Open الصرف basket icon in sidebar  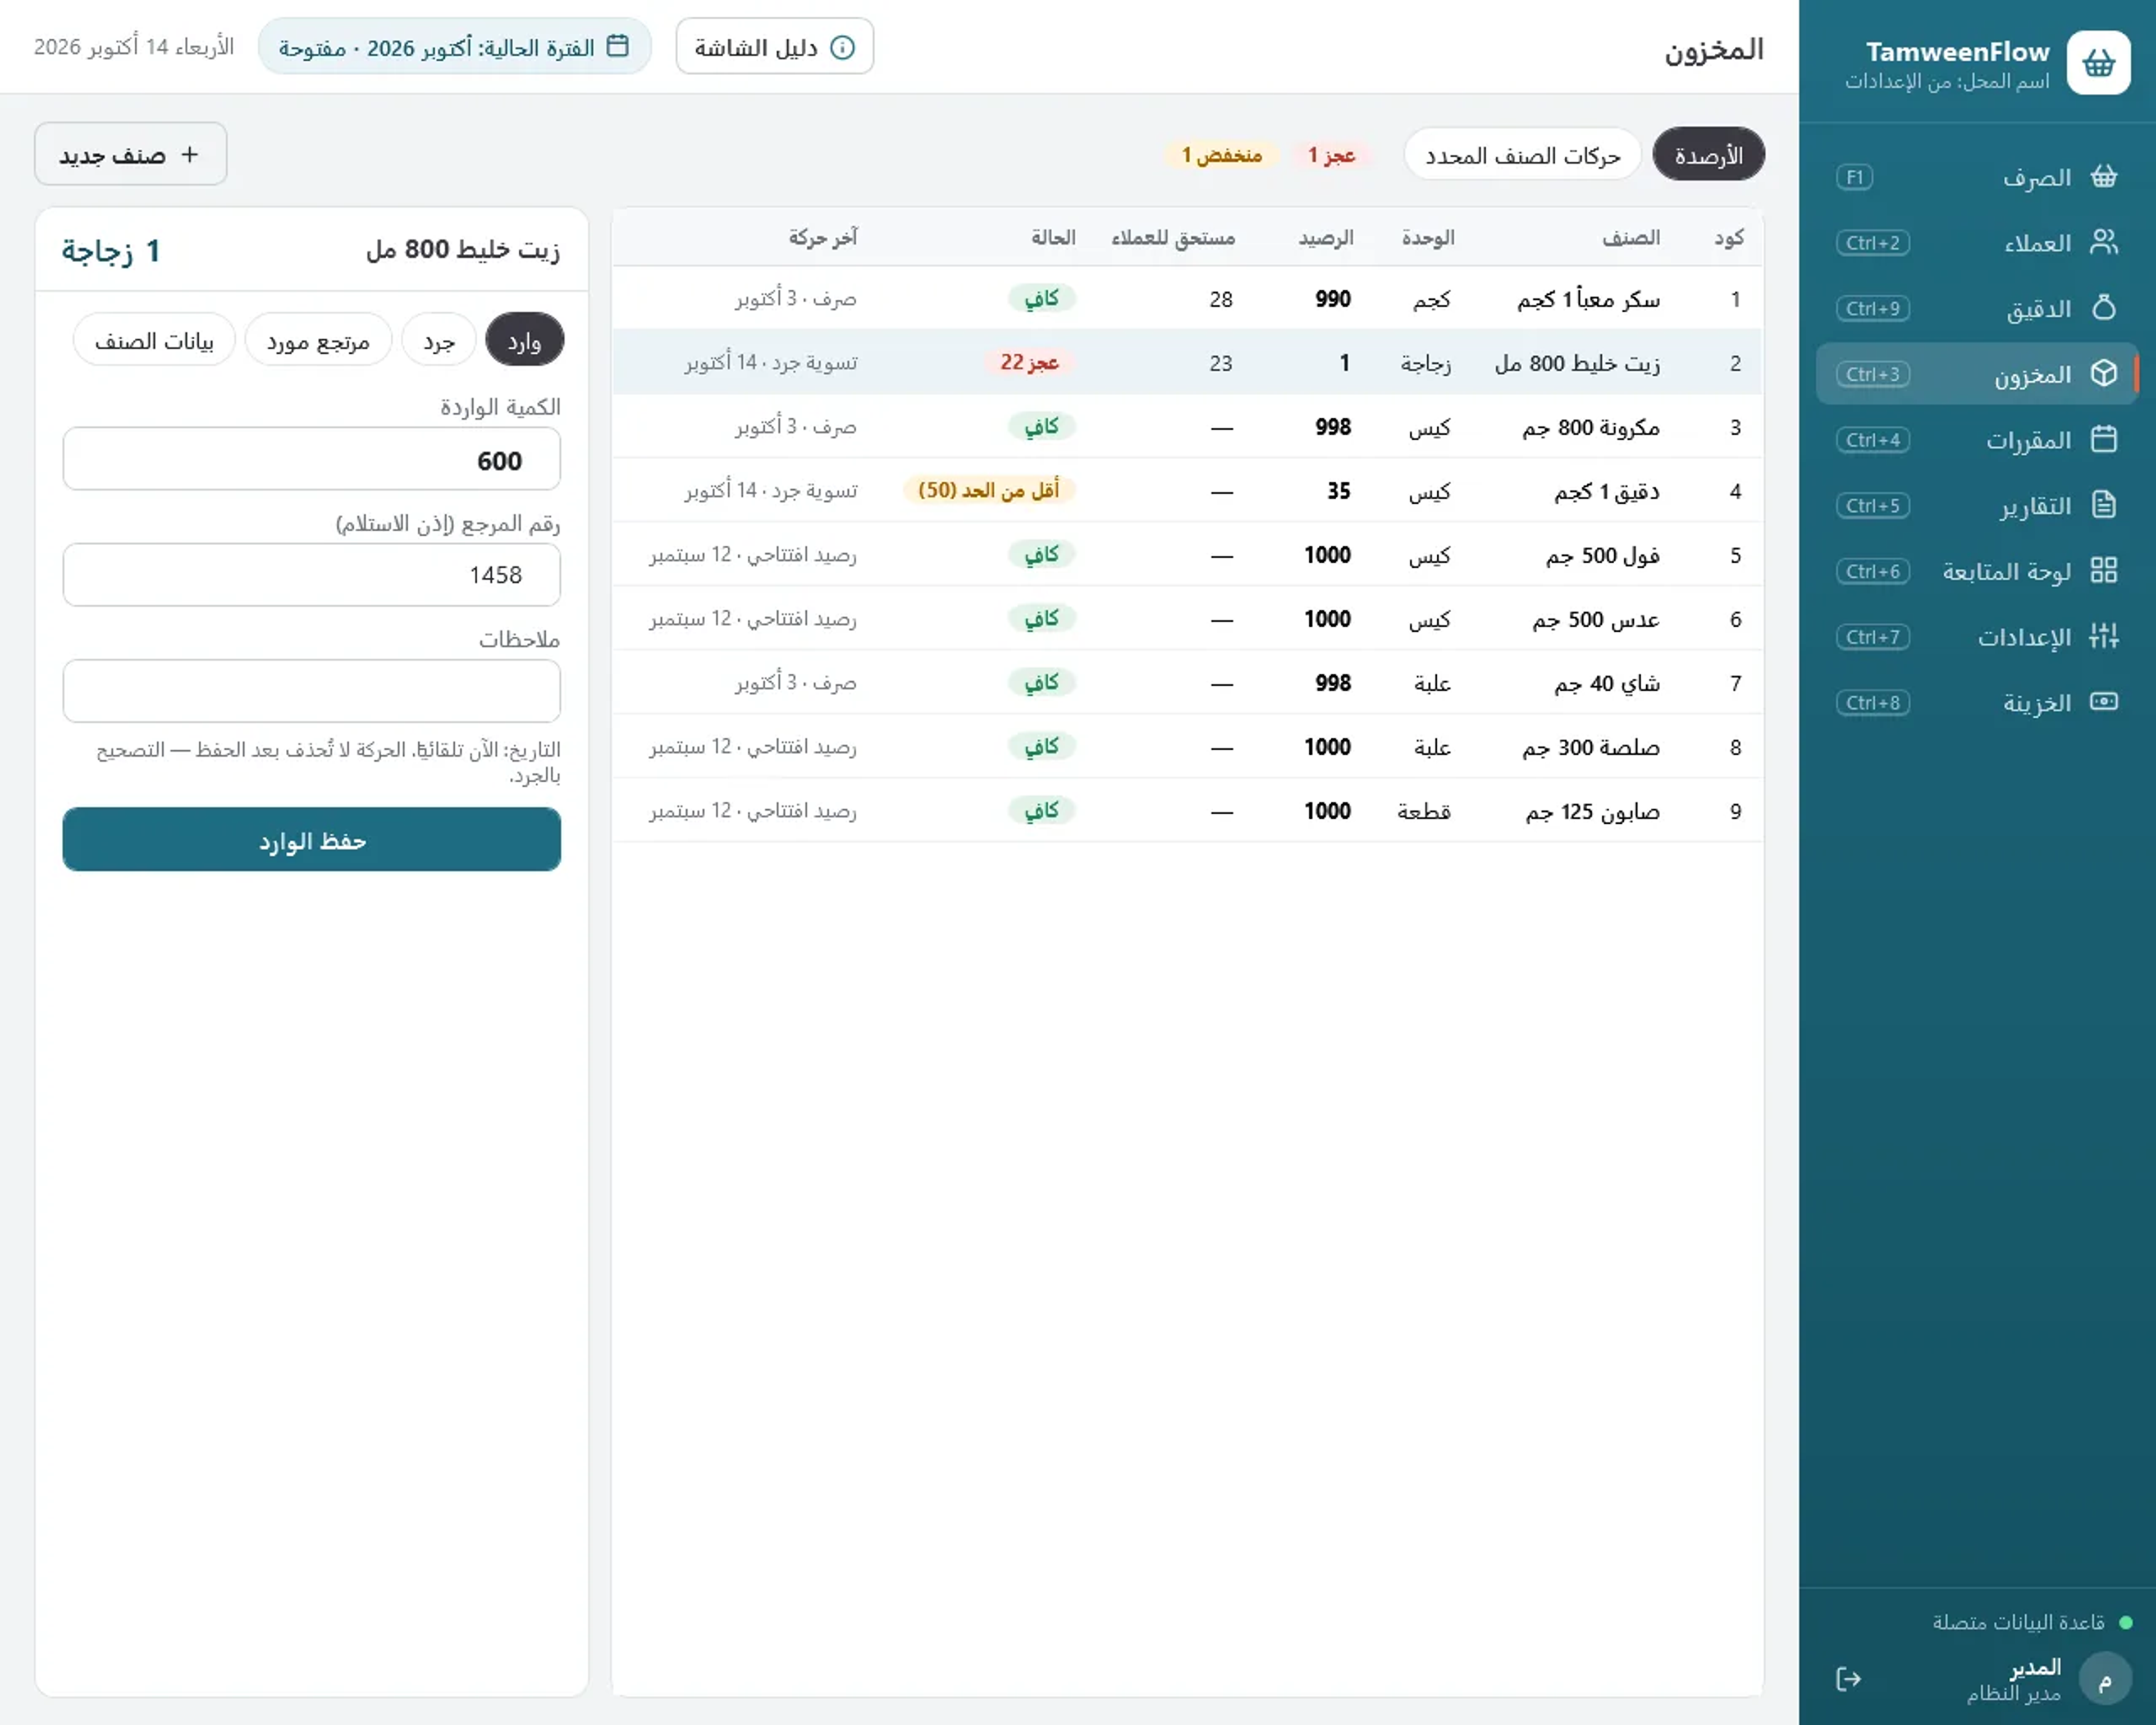point(2103,177)
